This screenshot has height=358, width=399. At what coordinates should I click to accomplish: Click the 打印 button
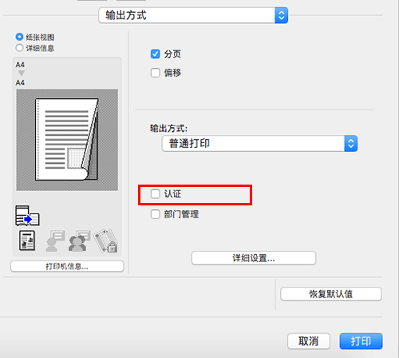(x=361, y=341)
